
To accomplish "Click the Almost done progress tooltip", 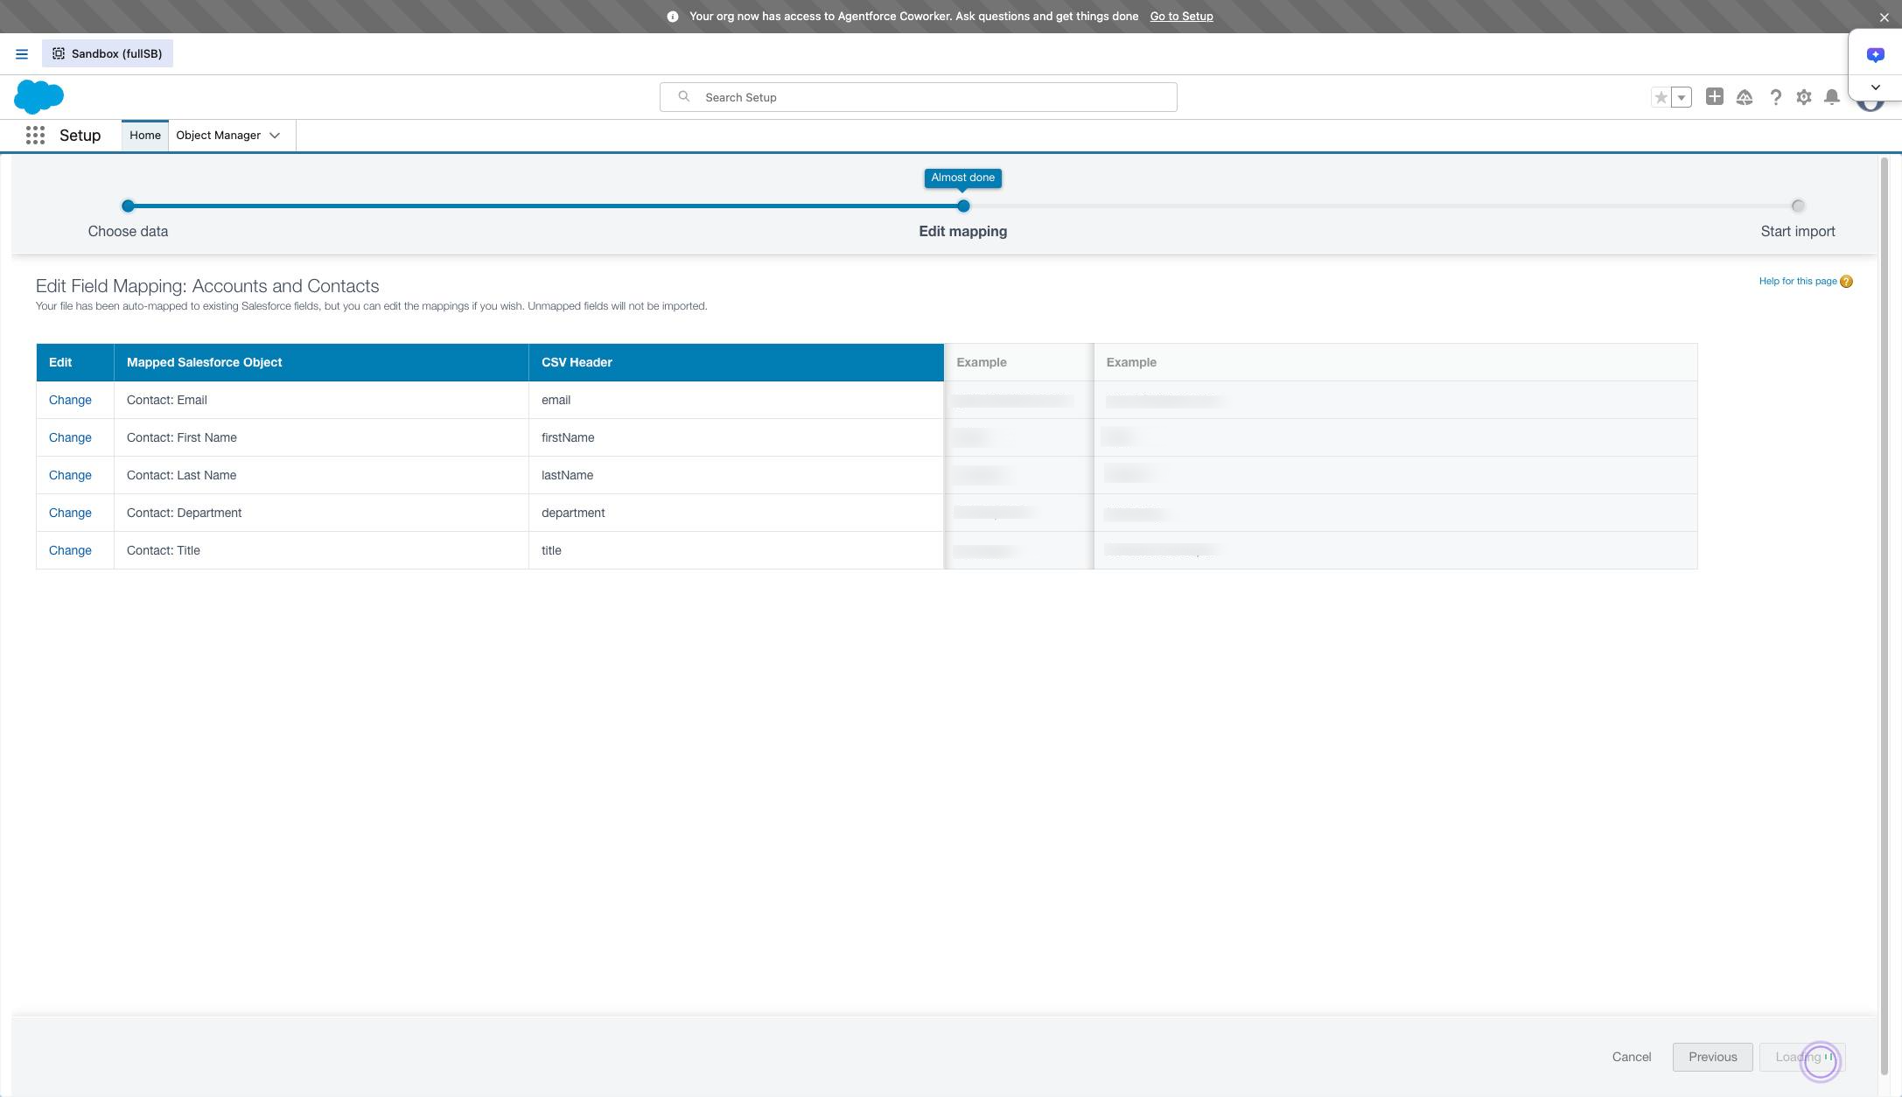I will [x=963, y=178].
